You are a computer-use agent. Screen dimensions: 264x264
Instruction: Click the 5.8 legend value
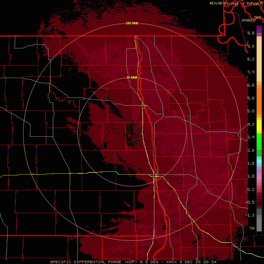[x=251, y=98]
